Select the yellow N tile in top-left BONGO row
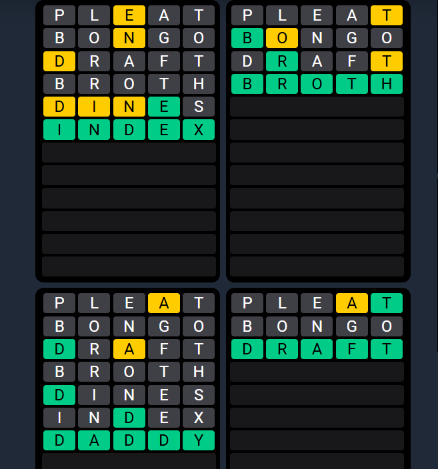438x469 pixels. point(129,38)
